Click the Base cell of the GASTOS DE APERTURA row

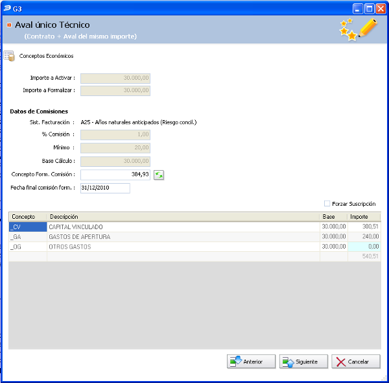pos(334,237)
